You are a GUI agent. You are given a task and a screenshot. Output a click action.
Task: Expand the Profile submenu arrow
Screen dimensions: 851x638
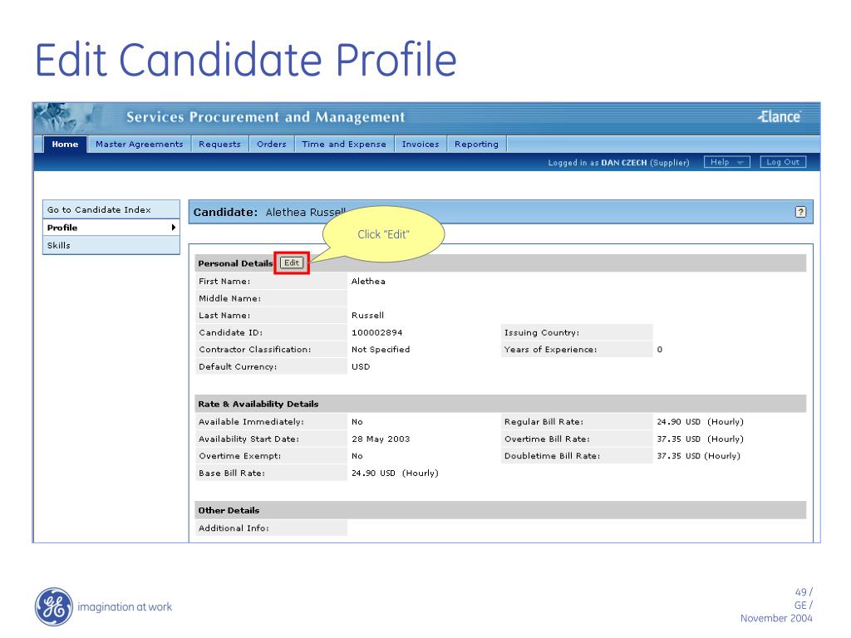(x=174, y=227)
